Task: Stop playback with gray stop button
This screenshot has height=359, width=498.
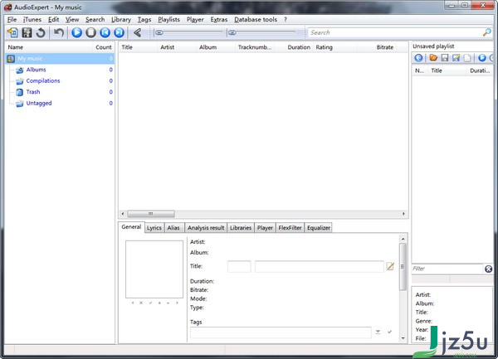Action: pyautogui.click(x=90, y=32)
